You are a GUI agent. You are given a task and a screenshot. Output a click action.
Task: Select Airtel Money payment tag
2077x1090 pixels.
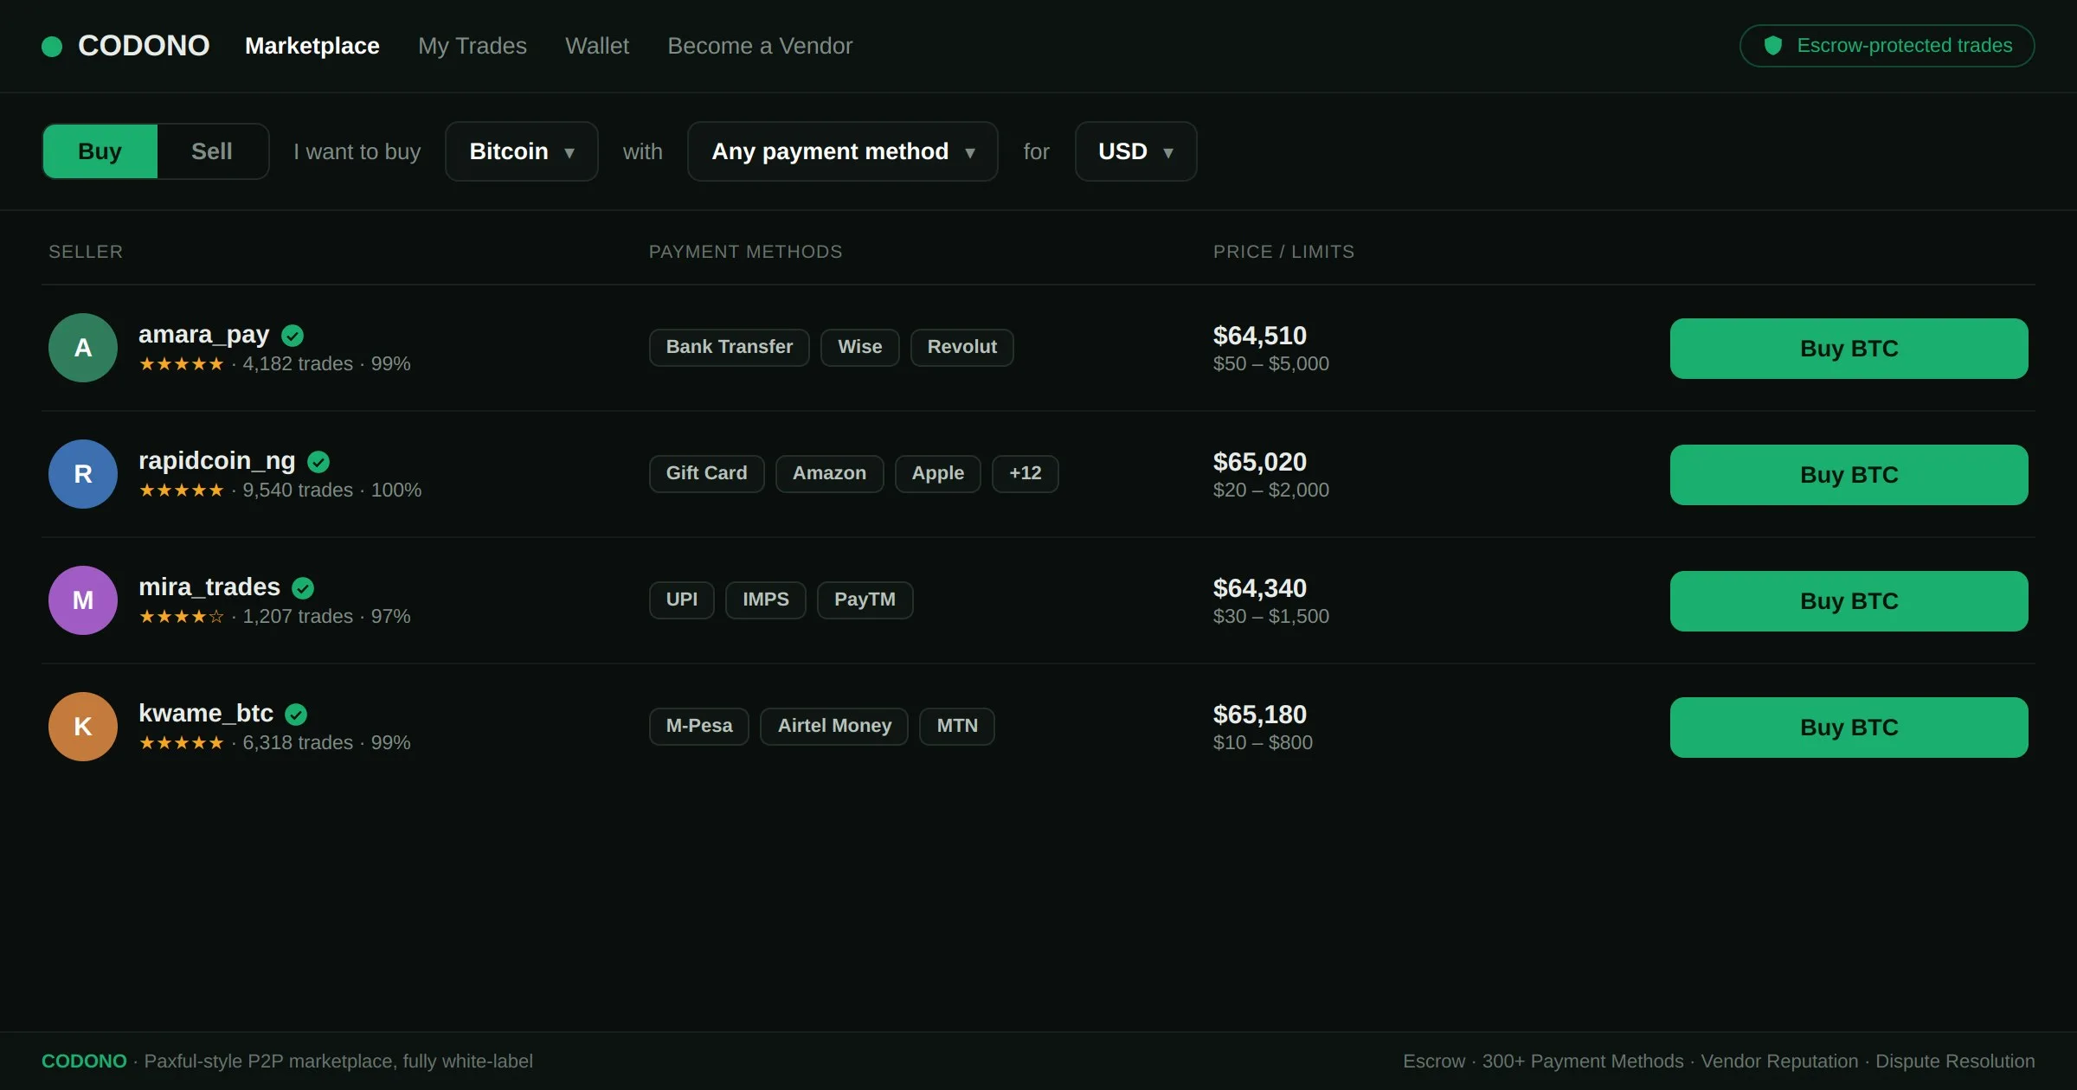[x=834, y=727]
